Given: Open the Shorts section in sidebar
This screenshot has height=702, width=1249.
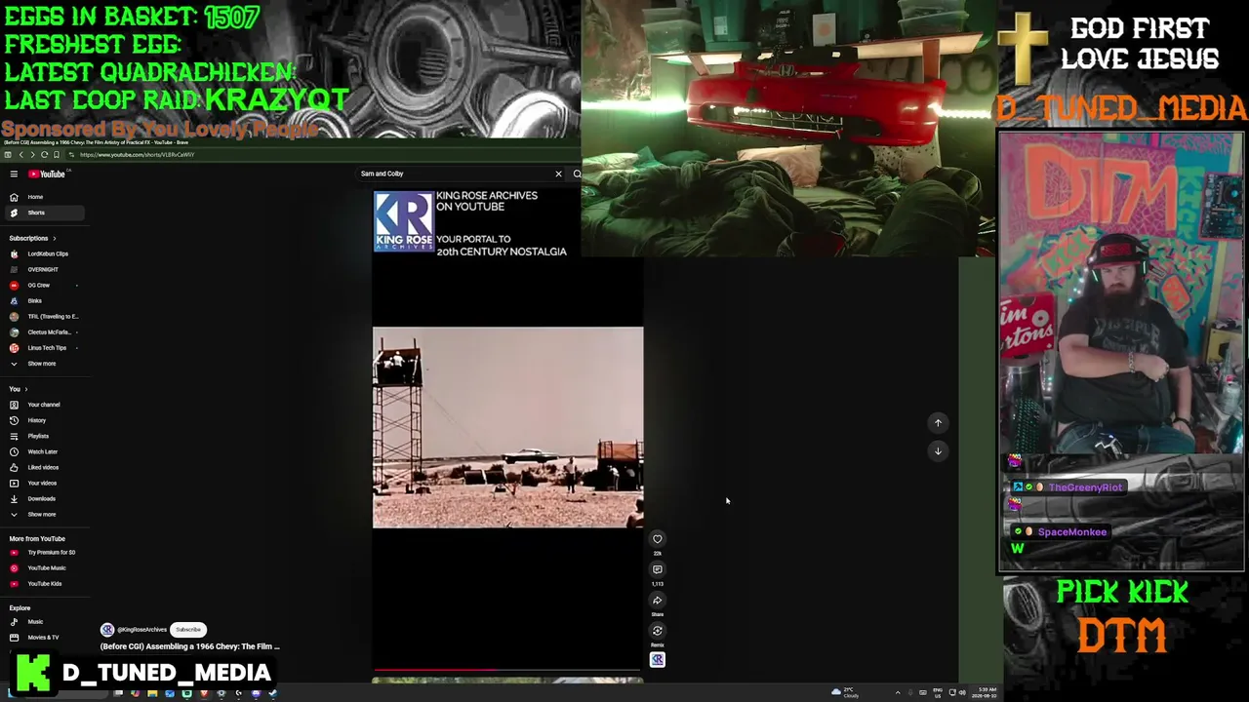Looking at the screenshot, I should point(45,213).
